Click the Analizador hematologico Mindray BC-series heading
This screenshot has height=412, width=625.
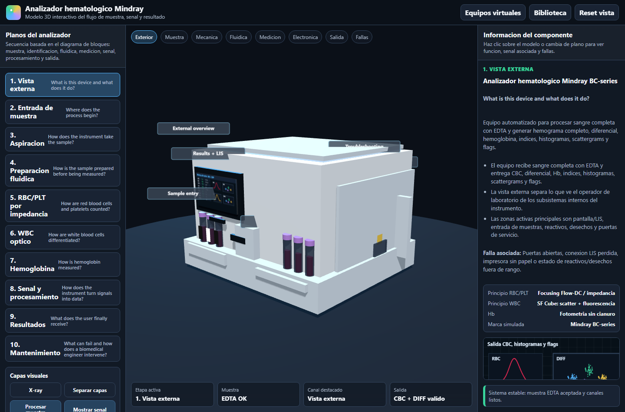coord(550,81)
